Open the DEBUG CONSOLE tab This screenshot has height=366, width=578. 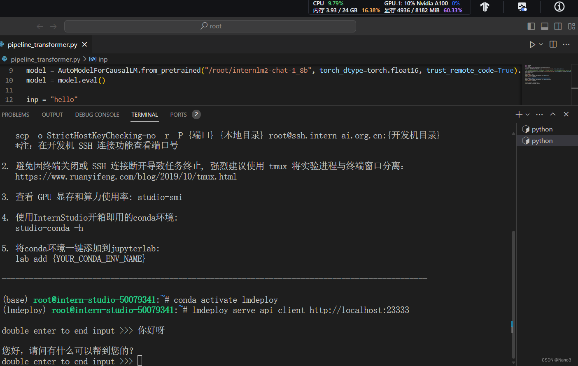click(x=97, y=115)
